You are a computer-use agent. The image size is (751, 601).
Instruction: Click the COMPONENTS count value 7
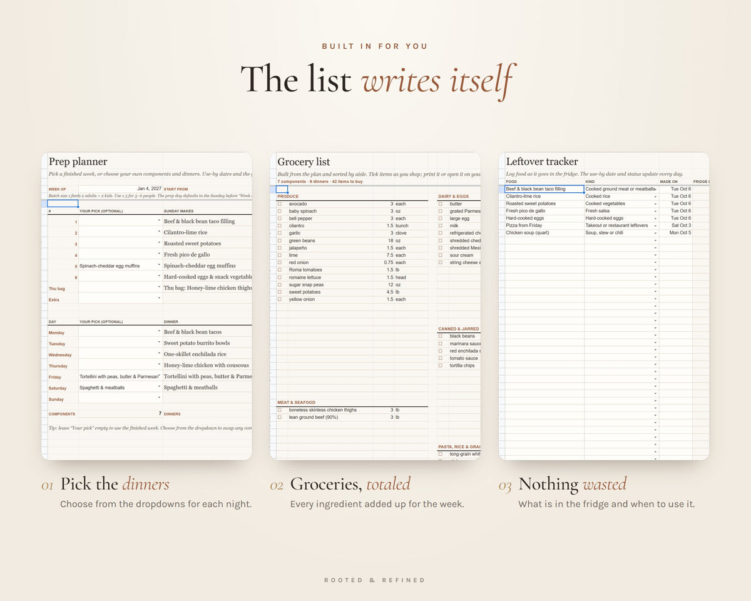[160, 414]
